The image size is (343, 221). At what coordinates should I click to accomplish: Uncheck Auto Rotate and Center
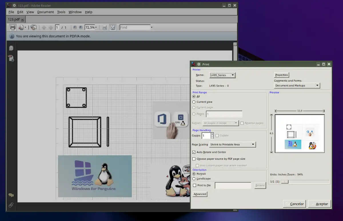click(194, 152)
